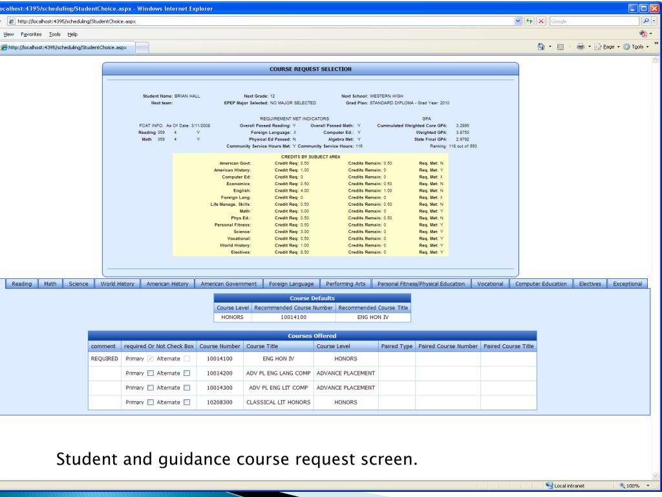
Task: Open the View menu
Action: coord(8,34)
